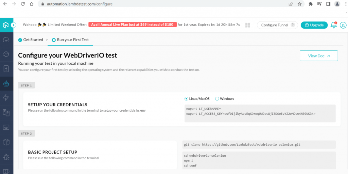Click the Configure Tunnel button
The image size is (348, 174).
pyautogui.click(x=277, y=25)
